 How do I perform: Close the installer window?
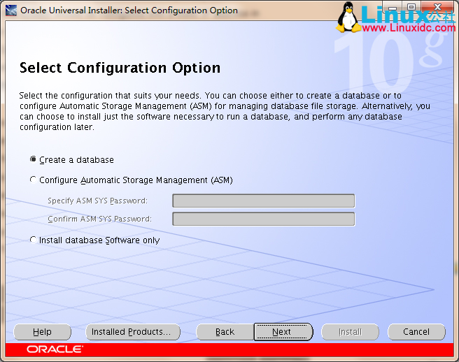437,7
